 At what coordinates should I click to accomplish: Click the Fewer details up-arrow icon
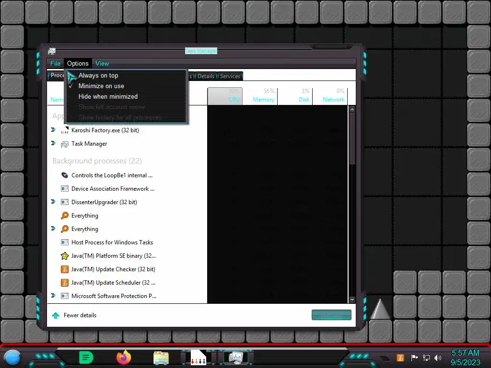[56, 315]
